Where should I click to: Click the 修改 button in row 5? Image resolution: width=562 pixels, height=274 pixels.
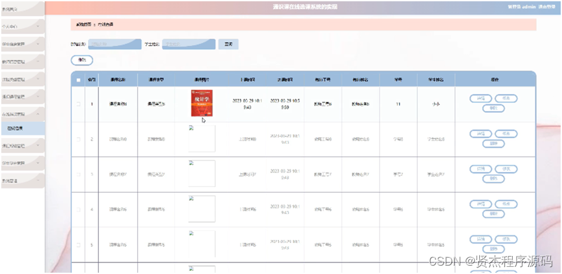coord(506,239)
